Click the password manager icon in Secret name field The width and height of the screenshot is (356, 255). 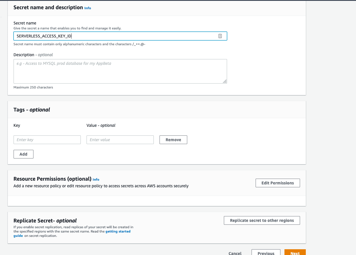(220, 36)
